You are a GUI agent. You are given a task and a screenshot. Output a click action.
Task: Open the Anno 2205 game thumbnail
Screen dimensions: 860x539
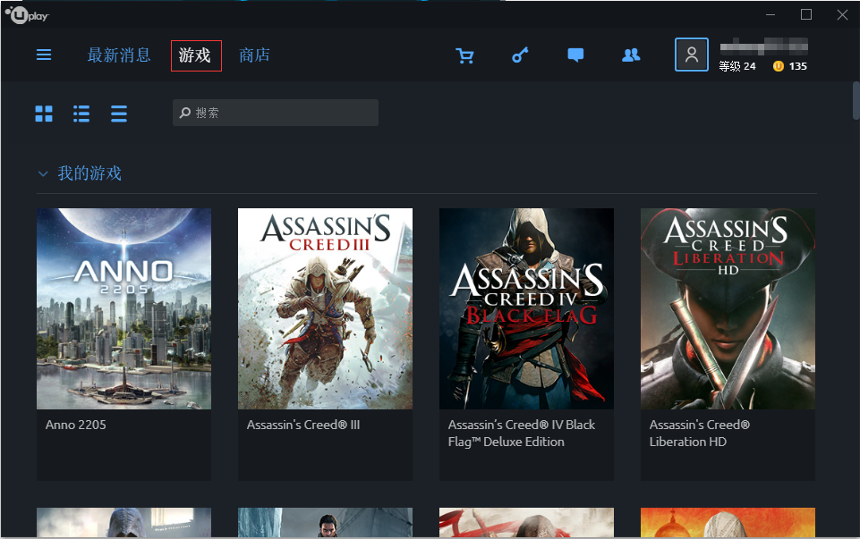point(123,308)
